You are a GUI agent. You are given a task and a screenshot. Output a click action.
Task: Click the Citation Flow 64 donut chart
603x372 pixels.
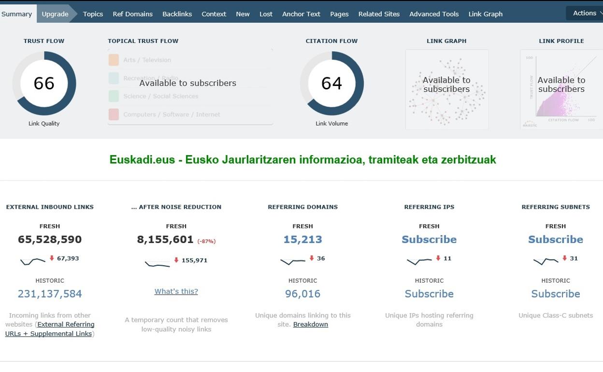331,83
